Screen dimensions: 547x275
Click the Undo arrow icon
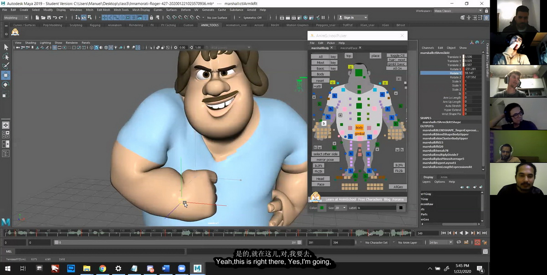54,18
